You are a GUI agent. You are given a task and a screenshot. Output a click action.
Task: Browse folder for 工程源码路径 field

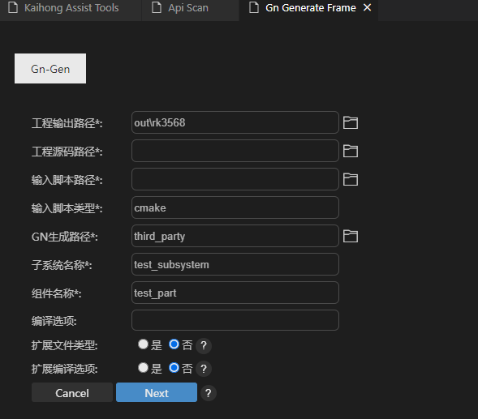pyautogui.click(x=351, y=151)
